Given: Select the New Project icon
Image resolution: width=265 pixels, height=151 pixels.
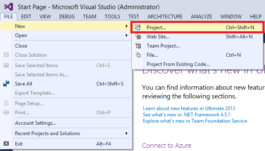Looking at the screenshot, I should (138, 27).
